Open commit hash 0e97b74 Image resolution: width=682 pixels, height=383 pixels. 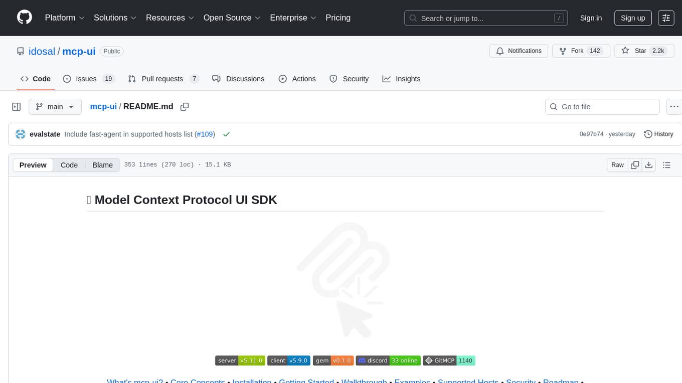pyautogui.click(x=592, y=134)
